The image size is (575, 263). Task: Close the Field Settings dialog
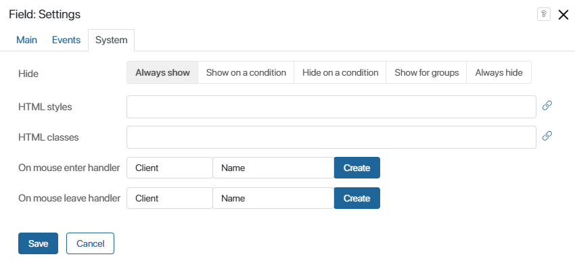coord(563,15)
